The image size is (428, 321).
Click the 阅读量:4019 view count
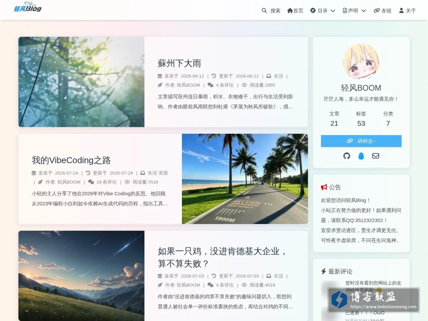[x=263, y=285]
